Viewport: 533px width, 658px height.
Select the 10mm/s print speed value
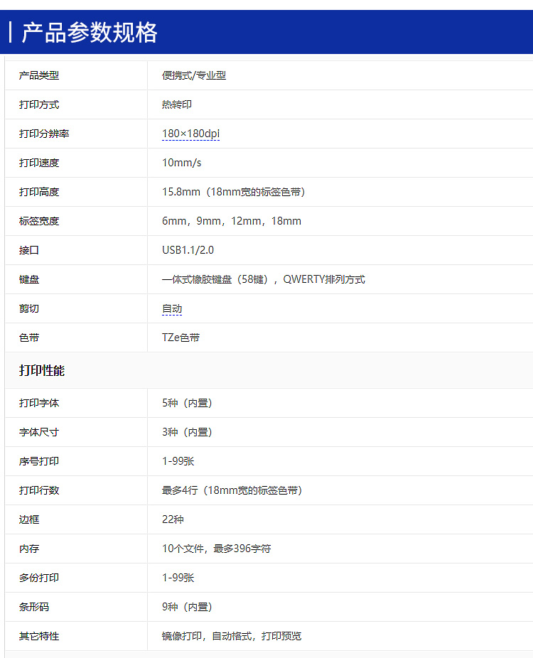point(182,163)
